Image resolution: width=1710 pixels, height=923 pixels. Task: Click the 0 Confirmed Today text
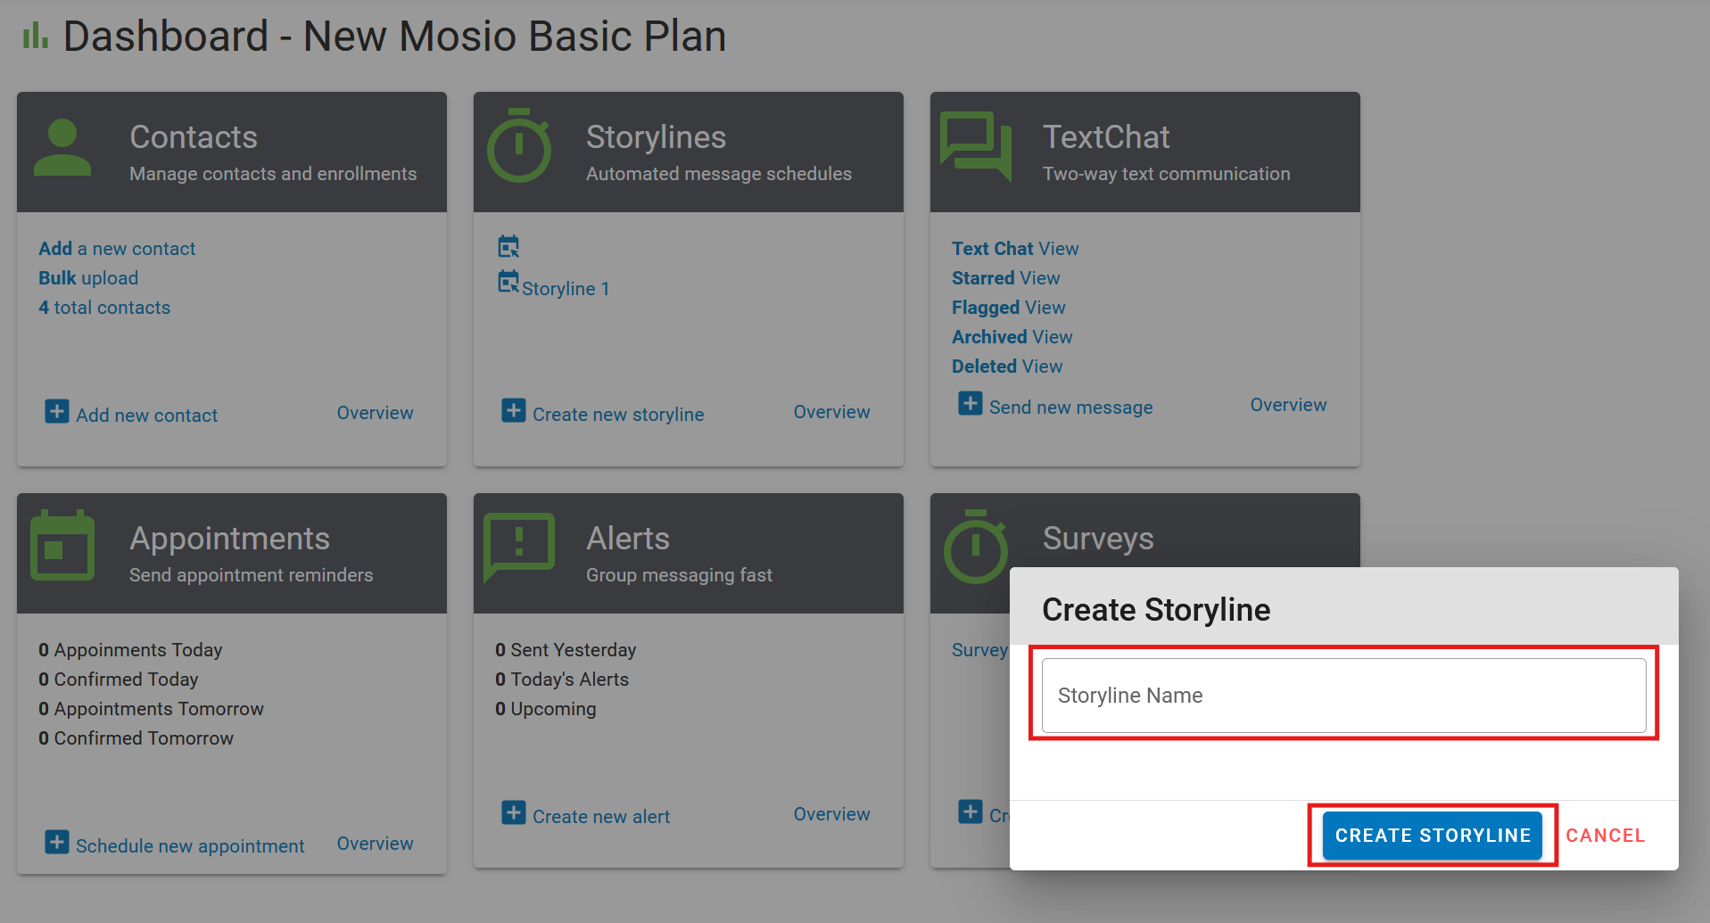pyautogui.click(x=119, y=680)
